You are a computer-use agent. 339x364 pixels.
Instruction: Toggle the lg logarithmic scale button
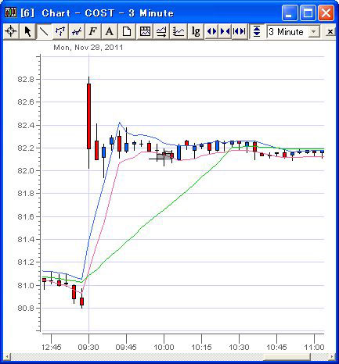click(x=196, y=32)
